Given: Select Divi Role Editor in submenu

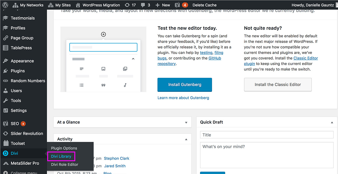Looking at the screenshot, I should click(x=64, y=164).
